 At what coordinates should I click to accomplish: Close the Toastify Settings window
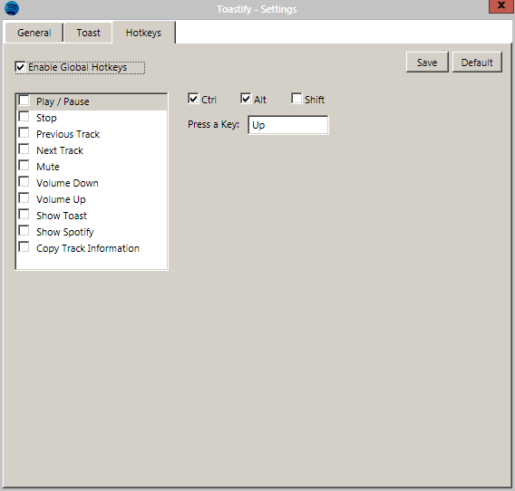tap(501, 6)
